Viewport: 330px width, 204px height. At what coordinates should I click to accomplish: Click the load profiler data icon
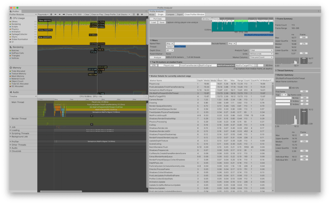point(134,14)
